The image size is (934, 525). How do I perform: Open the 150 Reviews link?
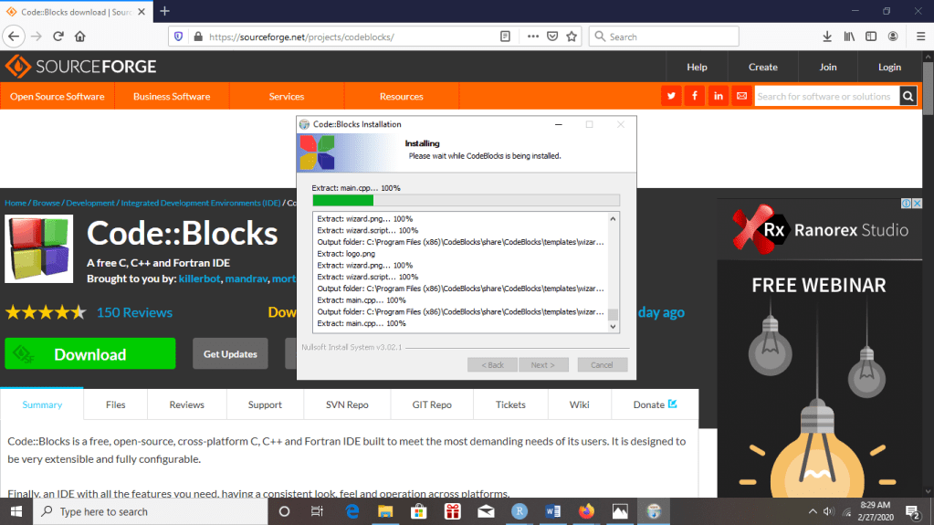134,312
